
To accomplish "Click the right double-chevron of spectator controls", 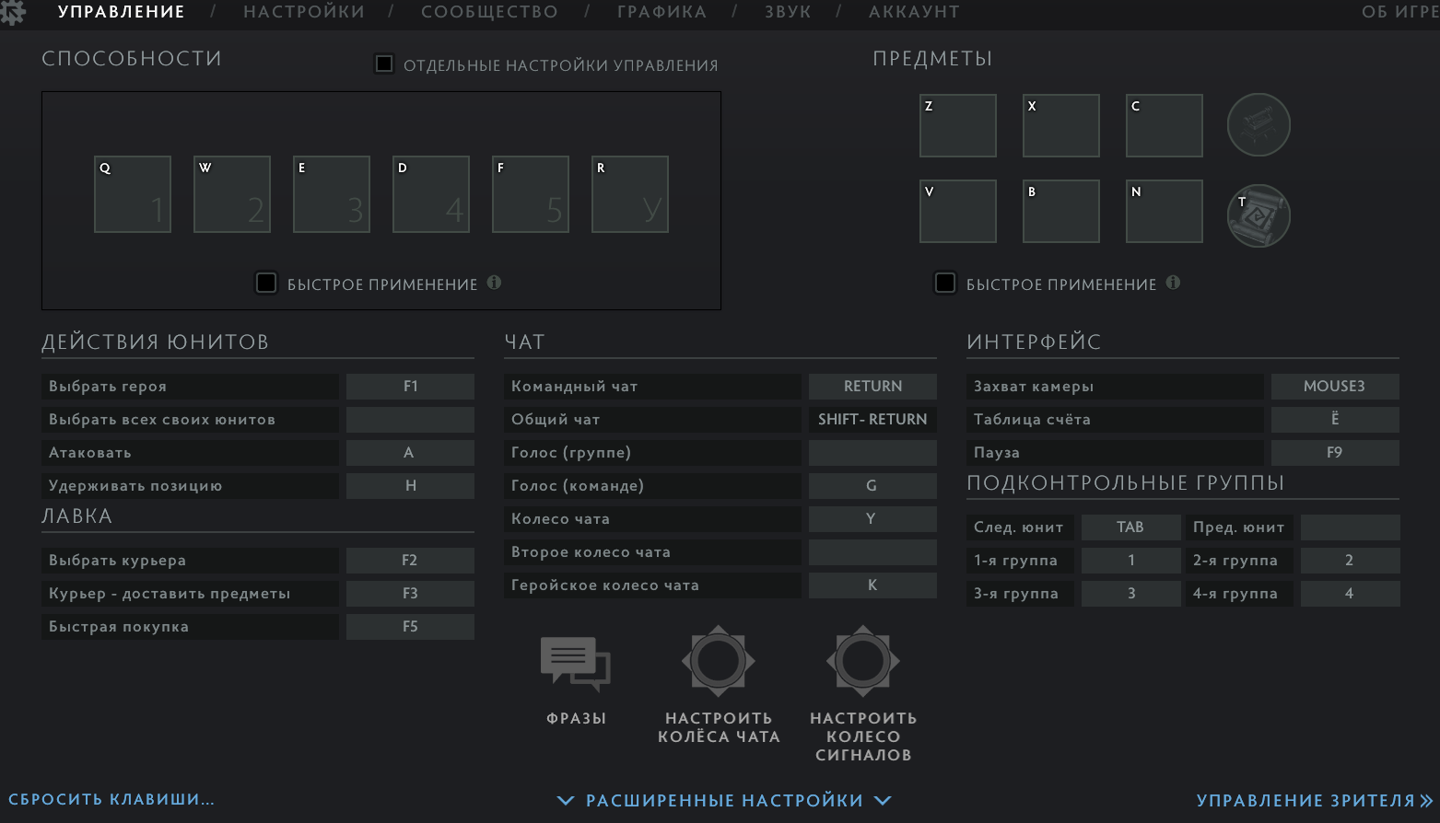I will coord(1427,801).
